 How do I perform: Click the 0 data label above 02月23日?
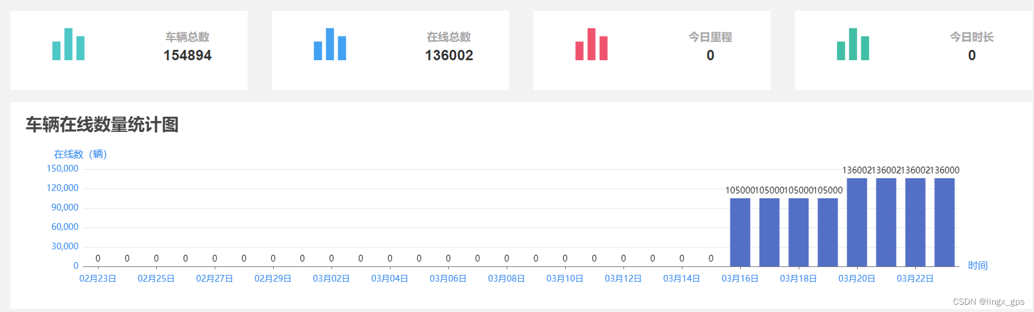click(x=98, y=258)
